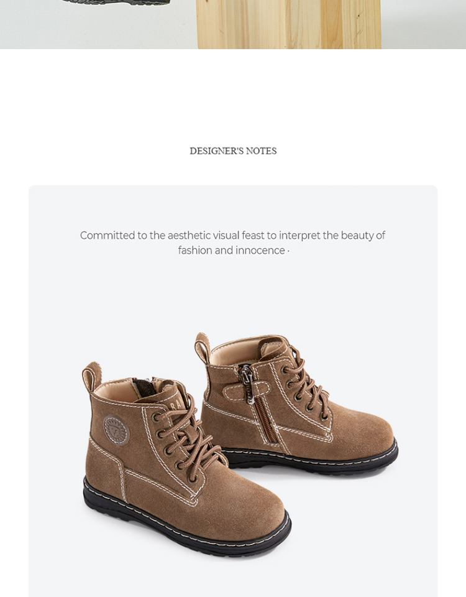466x597 pixels.
Task: Click the DESIGNER'S NOTES heading
Action: (233, 151)
